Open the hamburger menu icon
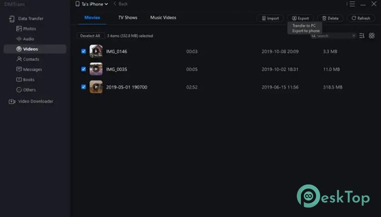 pos(352,4)
